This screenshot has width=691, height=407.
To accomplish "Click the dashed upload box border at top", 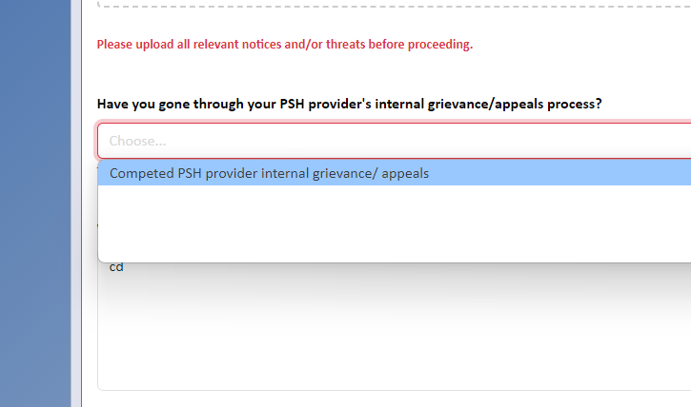I will (x=394, y=5).
